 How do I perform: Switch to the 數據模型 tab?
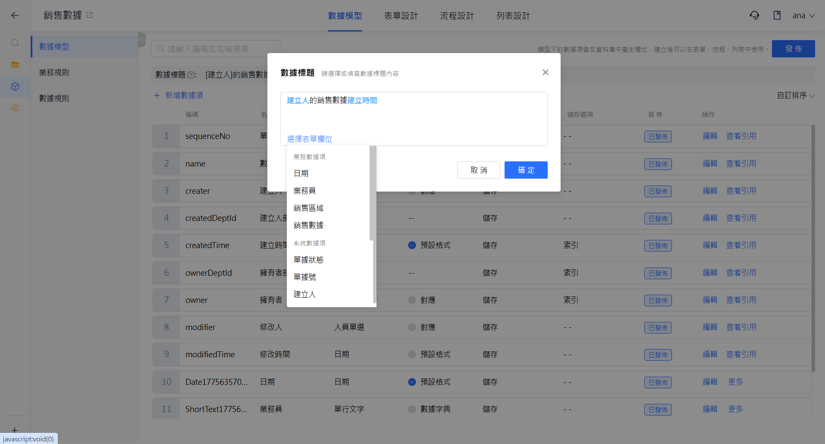(x=345, y=16)
